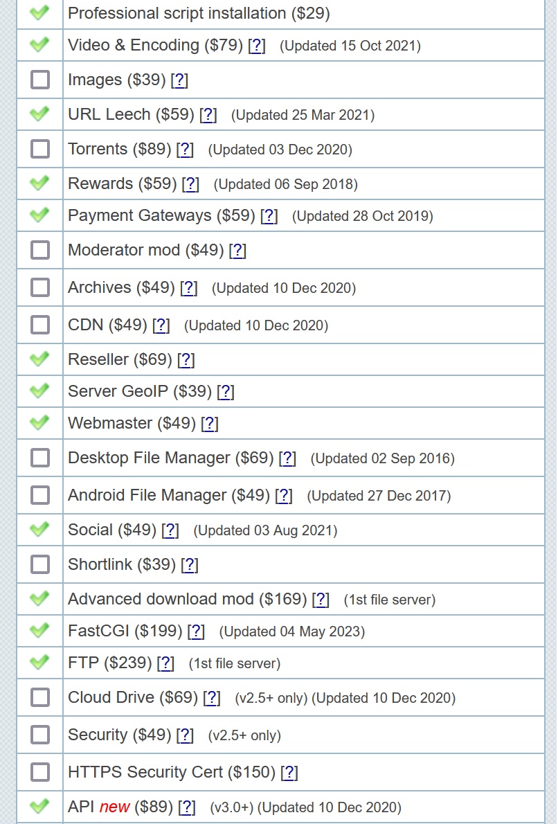Screen dimensions: 558x824
Task: Click green checkmark next to FTP
Action: pyautogui.click(x=39, y=662)
